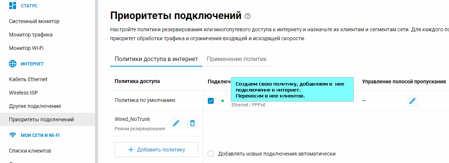
Task: Click the Internet section globe icon
Action: click(13, 64)
